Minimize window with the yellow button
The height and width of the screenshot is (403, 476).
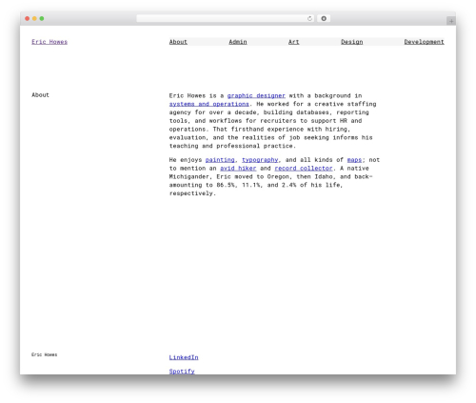[34, 18]
